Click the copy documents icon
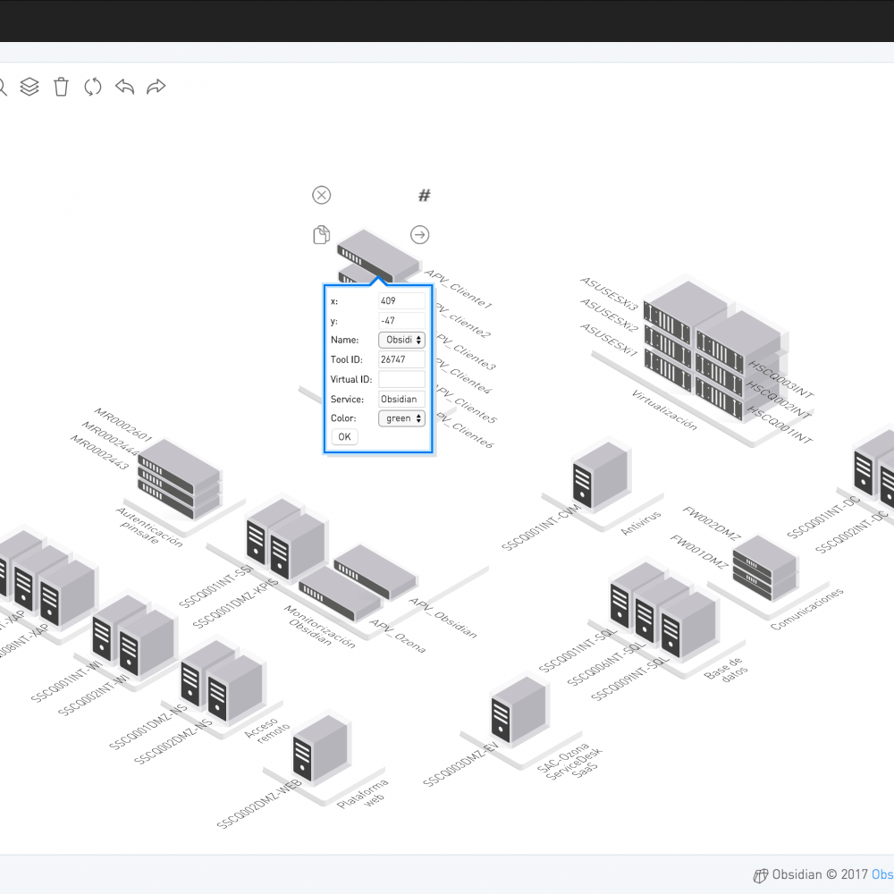Viewport: 894px width, 894px height. click(x=322, y=235)
